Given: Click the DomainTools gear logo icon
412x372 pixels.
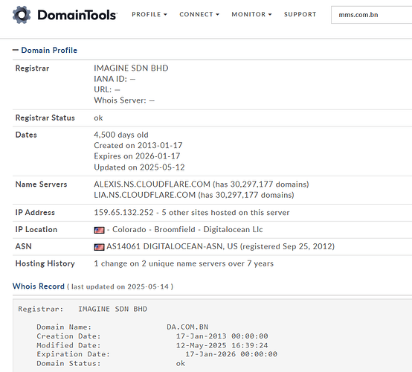Looking at the screenshot, I should coord(22,15).
